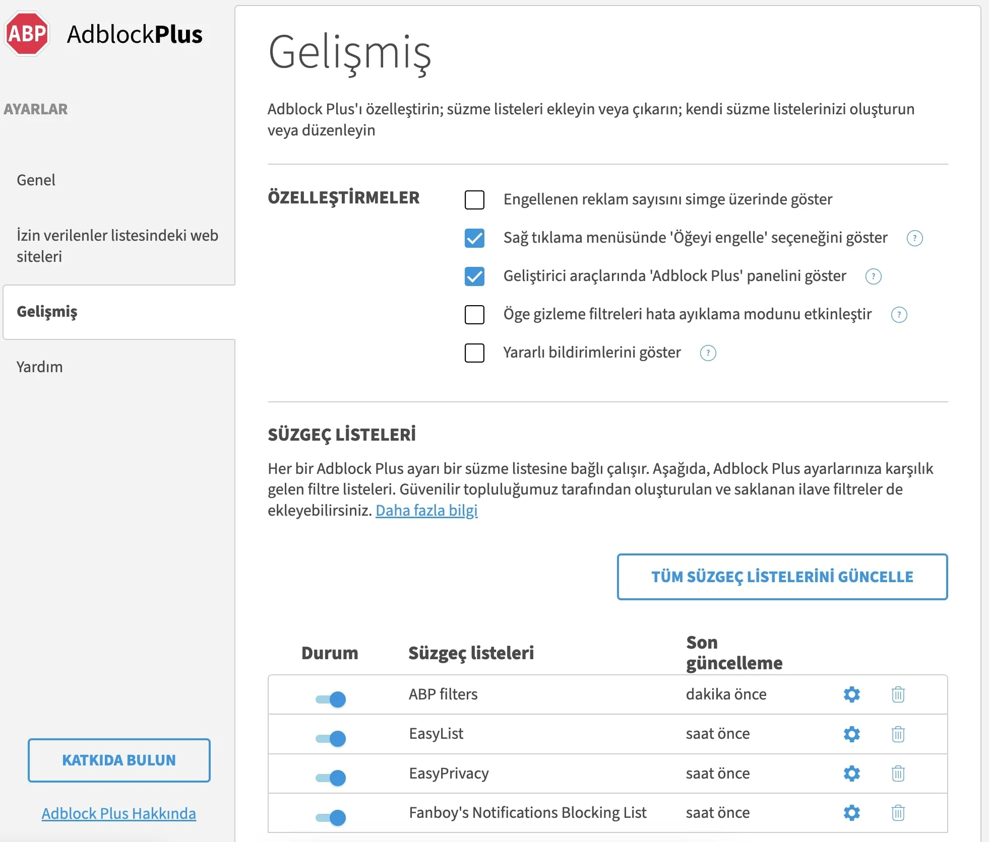The image size is (989, 842).
Task: Remove Fanboy's Notifications Blocking List
Action: pyautogui.click(x=898, y=812)
